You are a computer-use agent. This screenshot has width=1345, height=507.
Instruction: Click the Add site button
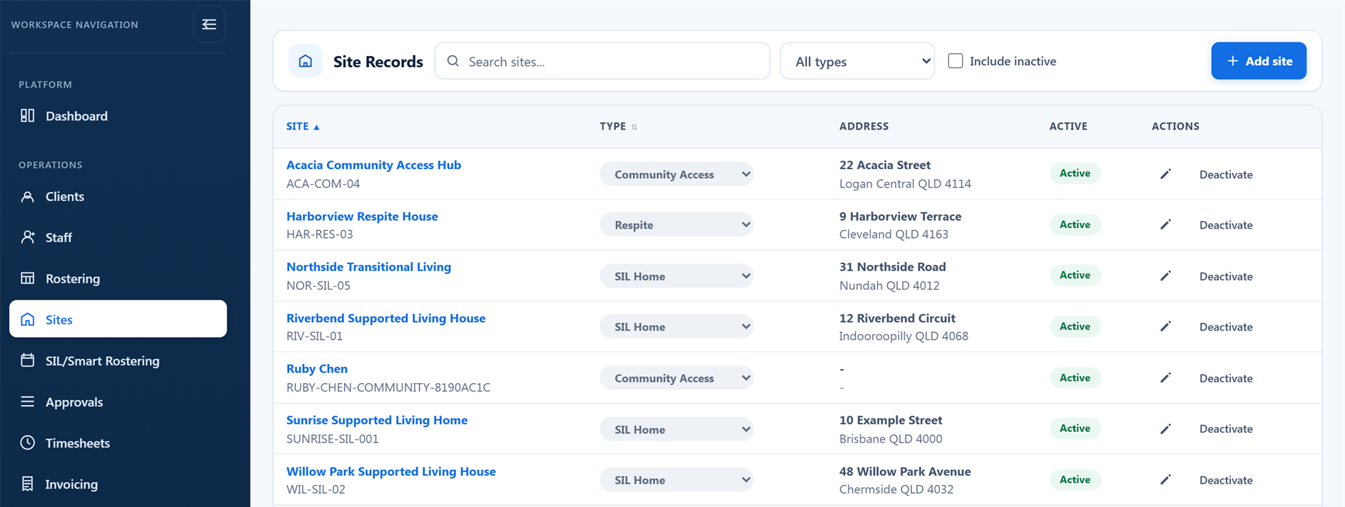1259,61
